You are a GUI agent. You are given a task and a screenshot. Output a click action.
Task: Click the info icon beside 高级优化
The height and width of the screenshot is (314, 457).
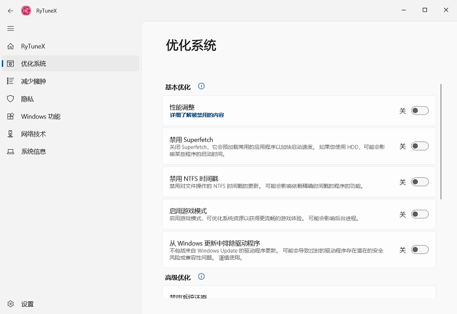pos(201,277)
